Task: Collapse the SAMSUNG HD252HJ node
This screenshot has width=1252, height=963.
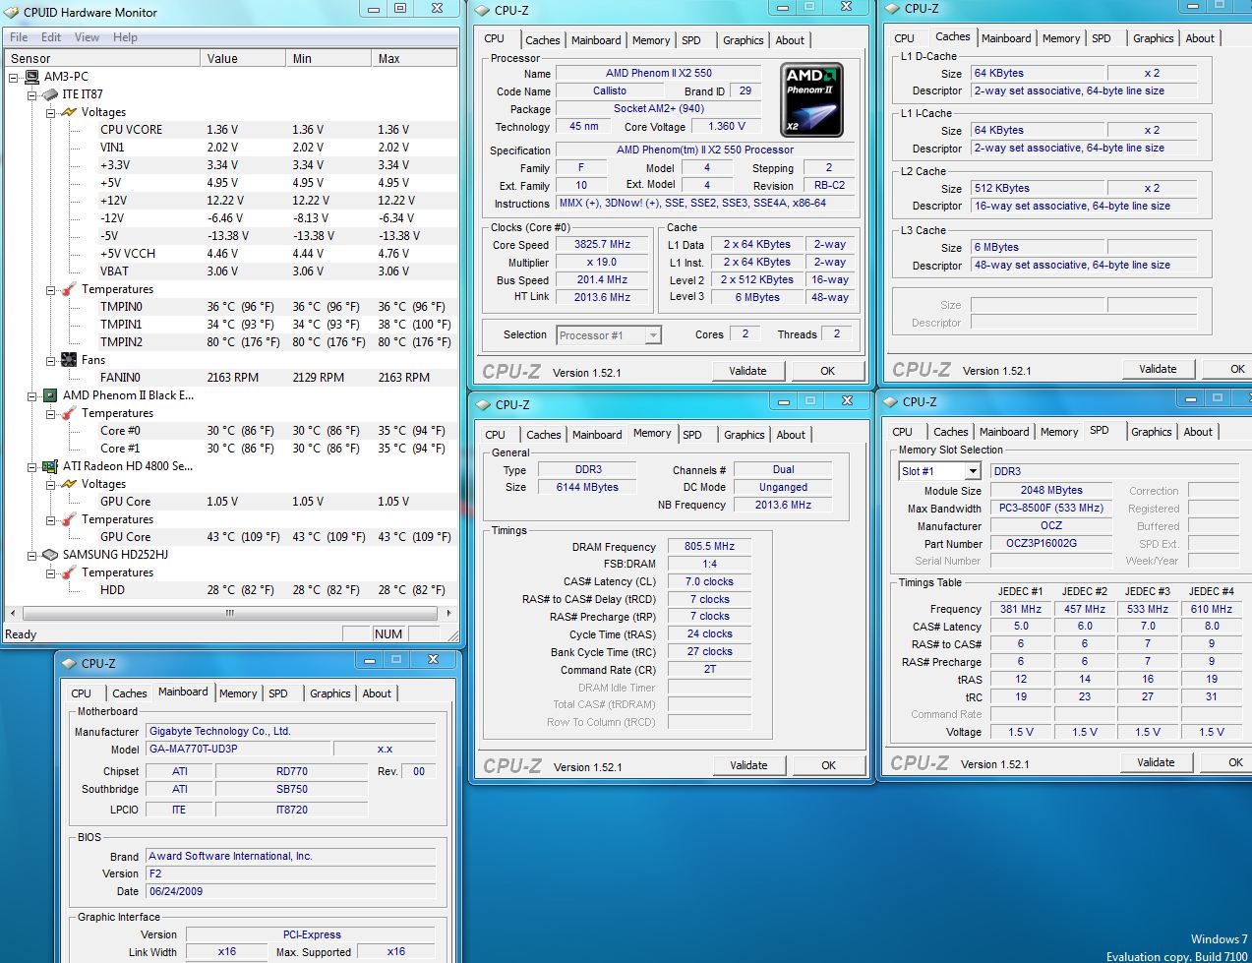Action: coord(32,555)
